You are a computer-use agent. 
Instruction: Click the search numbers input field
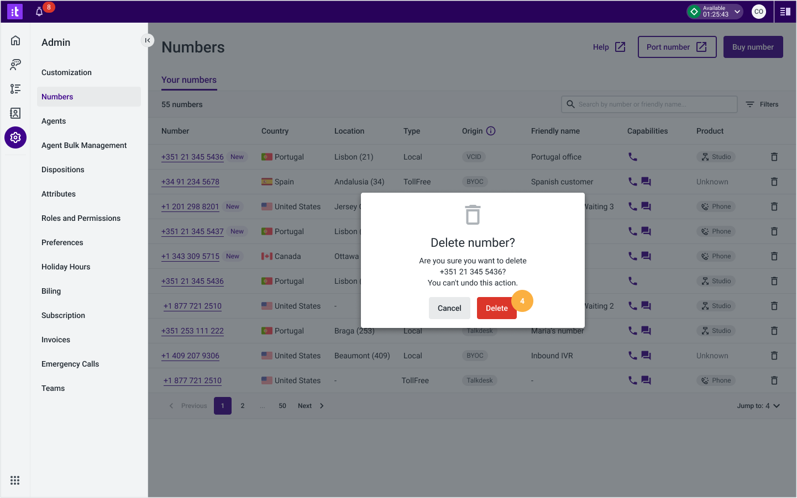(649, 104)
